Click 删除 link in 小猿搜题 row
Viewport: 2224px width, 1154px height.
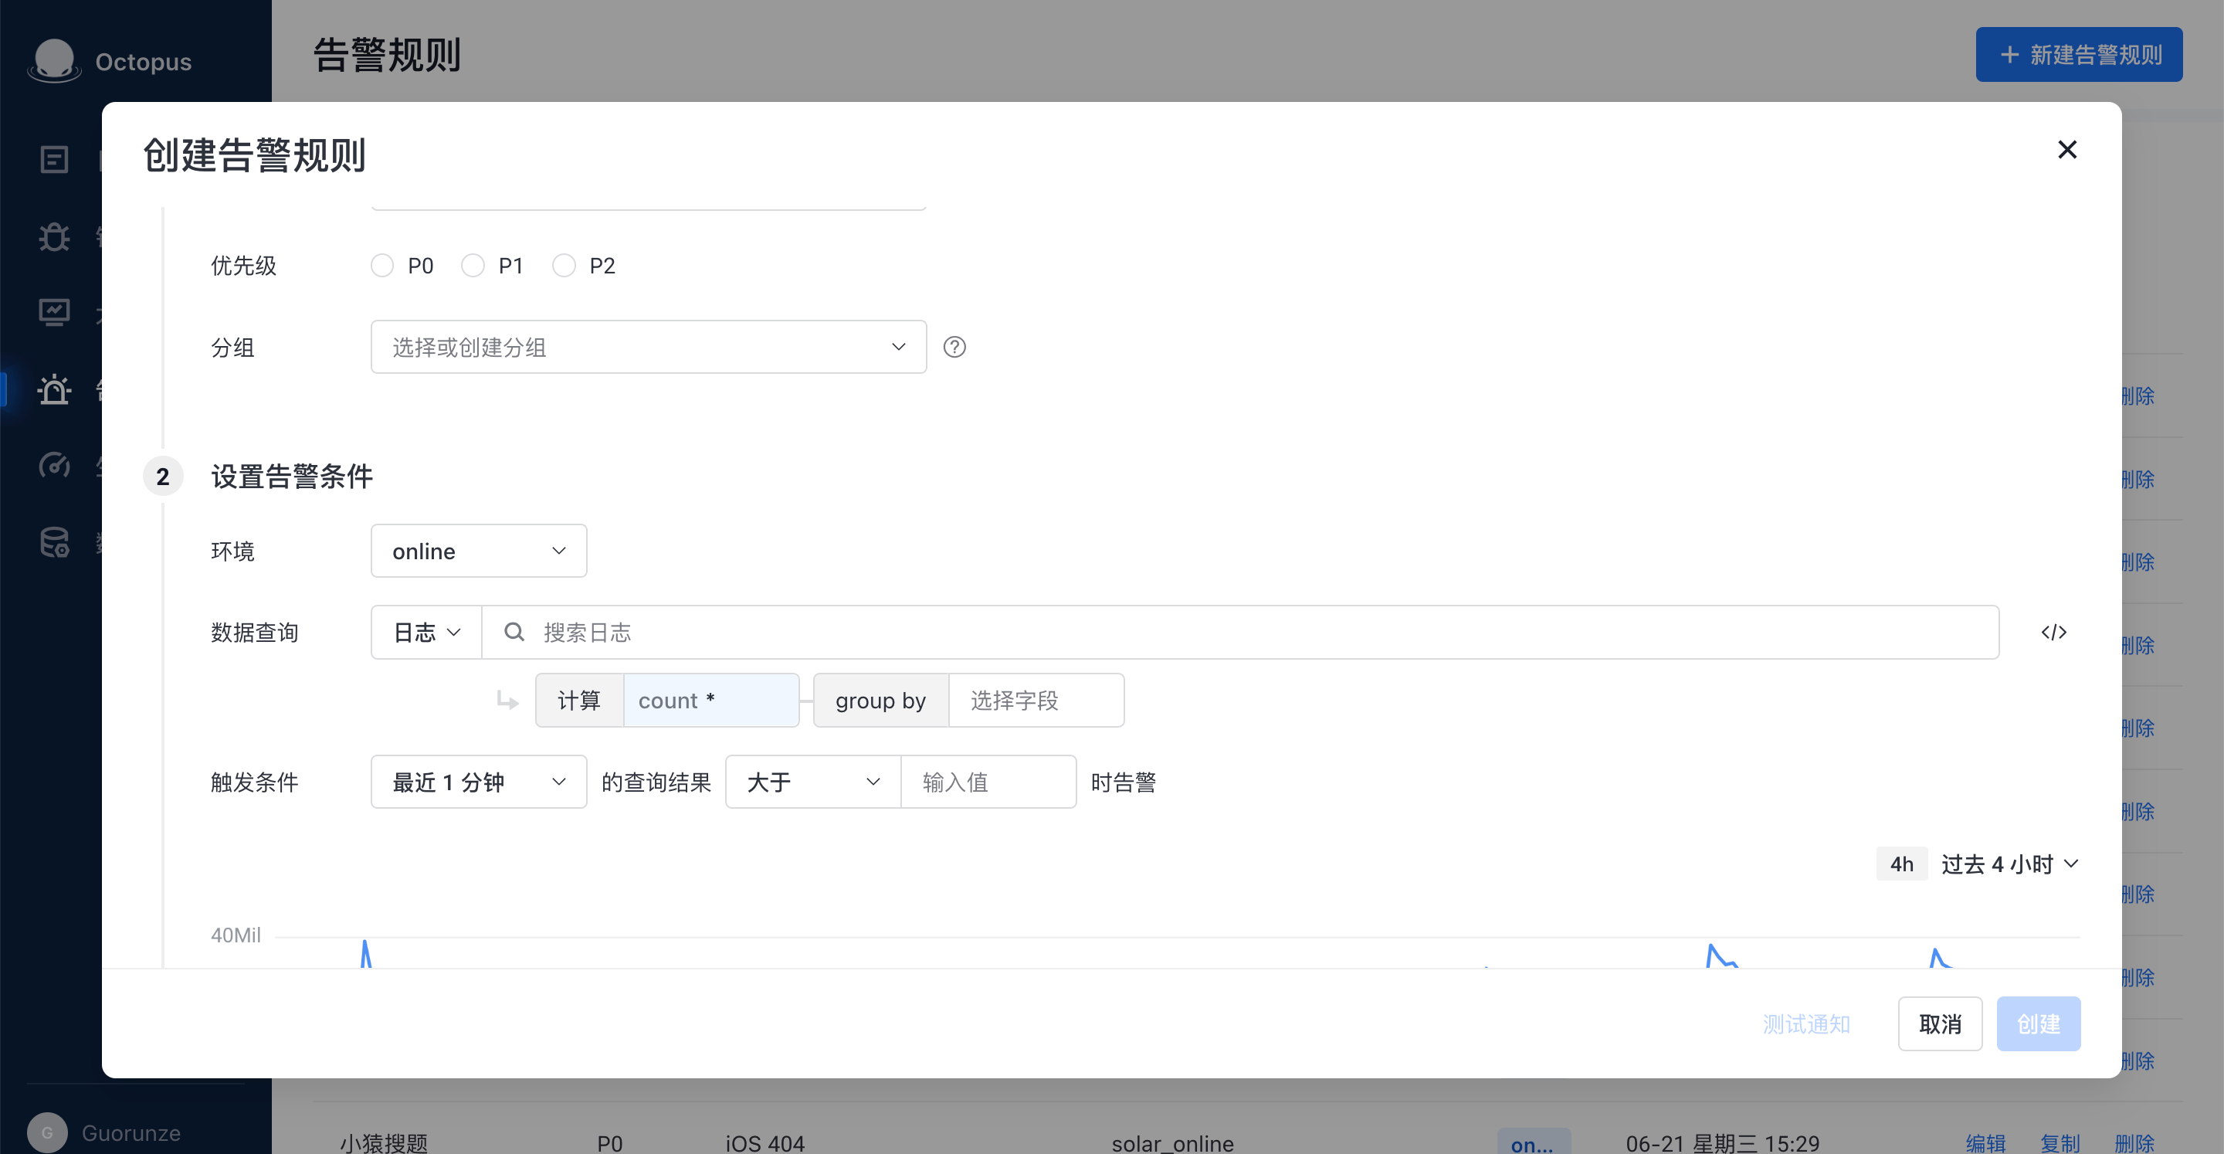(x=2134, y=1142)
